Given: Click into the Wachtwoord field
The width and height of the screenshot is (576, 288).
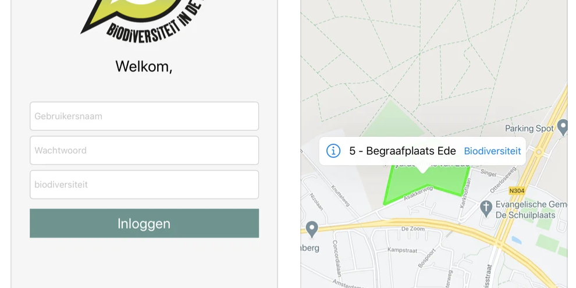Looking at the screenshot, I should pos(144,151).
